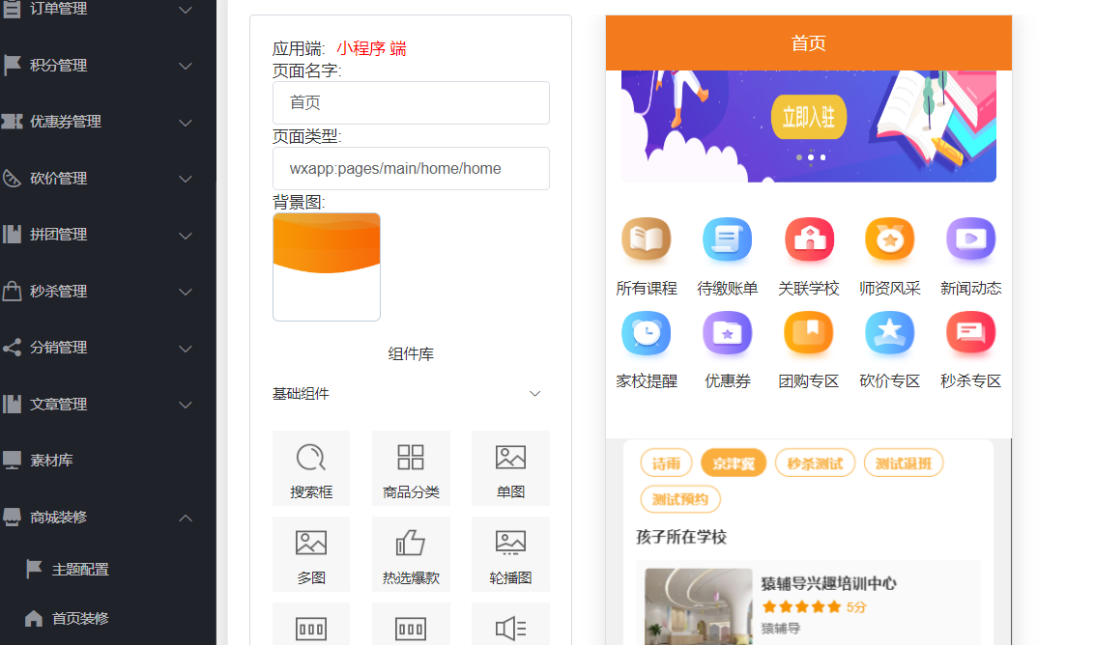Select the 诗雨 tag pill

(666, 463)
